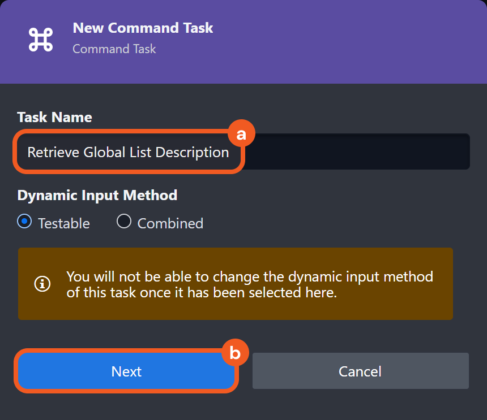Click the orange 'a' annotation badge
Screen dimensions: 487x420
[x=242, y=135]
